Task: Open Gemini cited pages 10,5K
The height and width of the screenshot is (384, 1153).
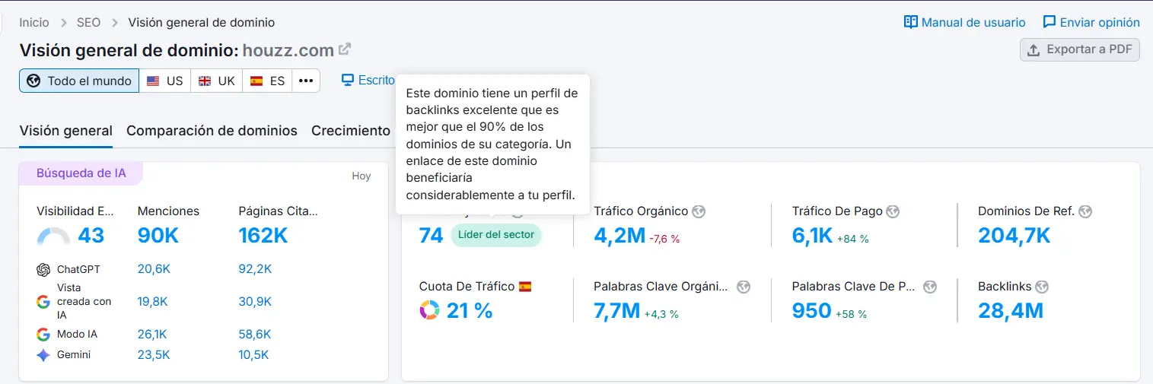Action: [x=253, y=355]
